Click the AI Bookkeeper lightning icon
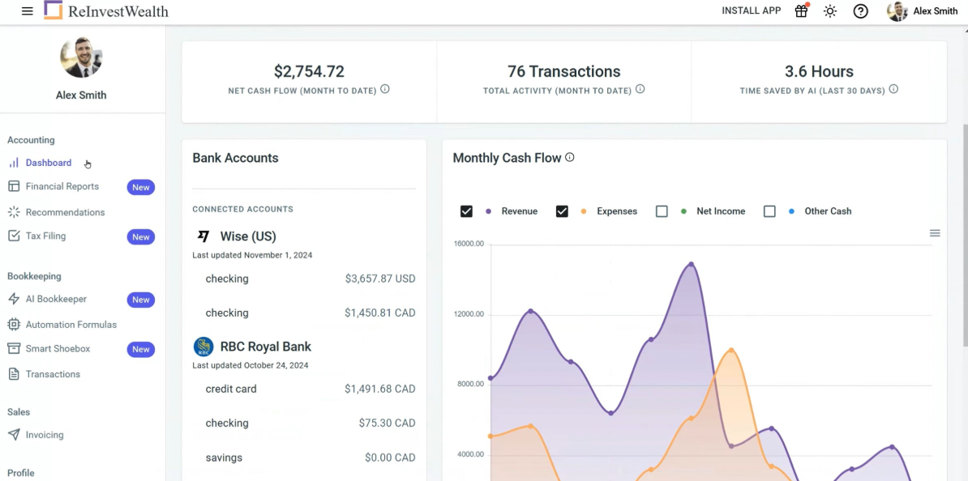Image resolution: width=968 pixels, height=481 pixels. 14,299
